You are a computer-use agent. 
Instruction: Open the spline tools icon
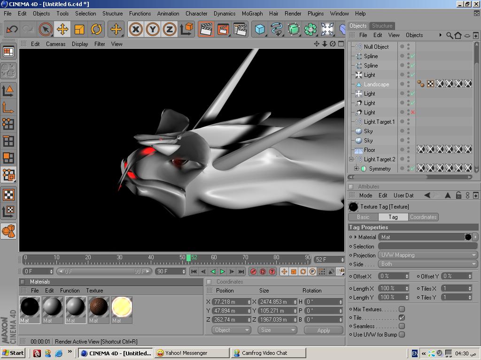[277, 30]
